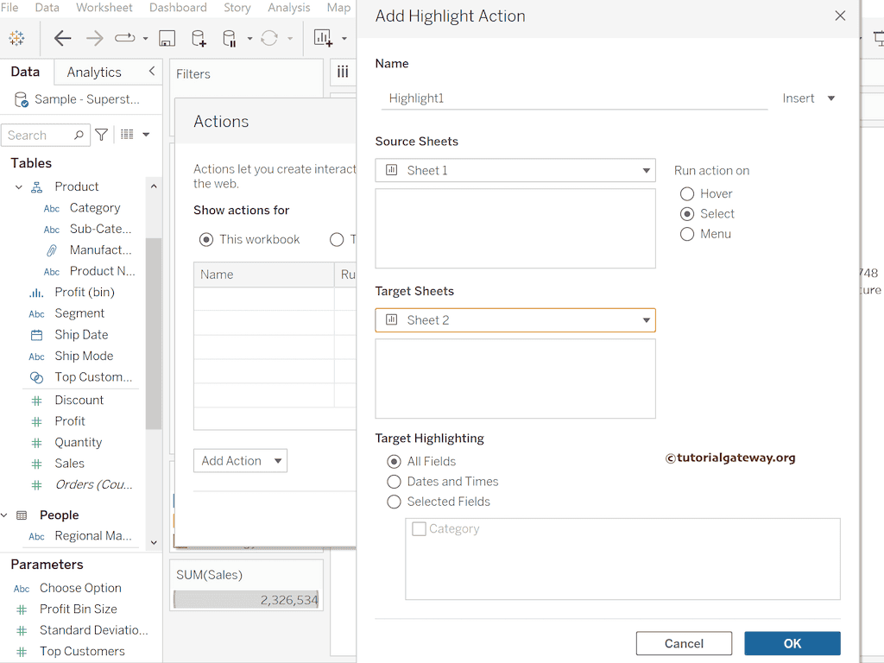
Task: Click the Columns shelf icon
Action: [x=343, y=72]
